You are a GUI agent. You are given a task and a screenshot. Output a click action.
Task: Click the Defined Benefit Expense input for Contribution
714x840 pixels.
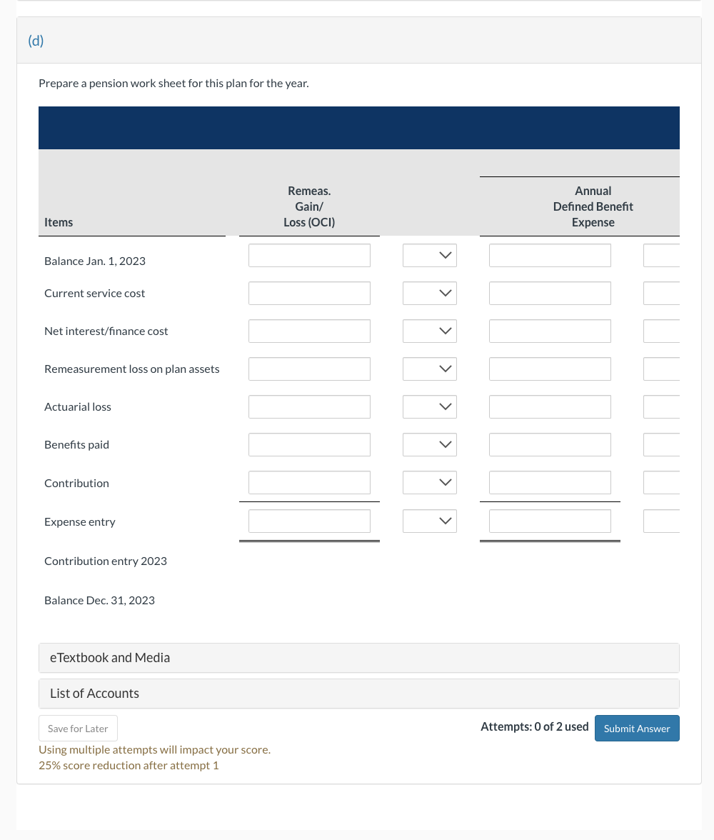click(550, 482)
